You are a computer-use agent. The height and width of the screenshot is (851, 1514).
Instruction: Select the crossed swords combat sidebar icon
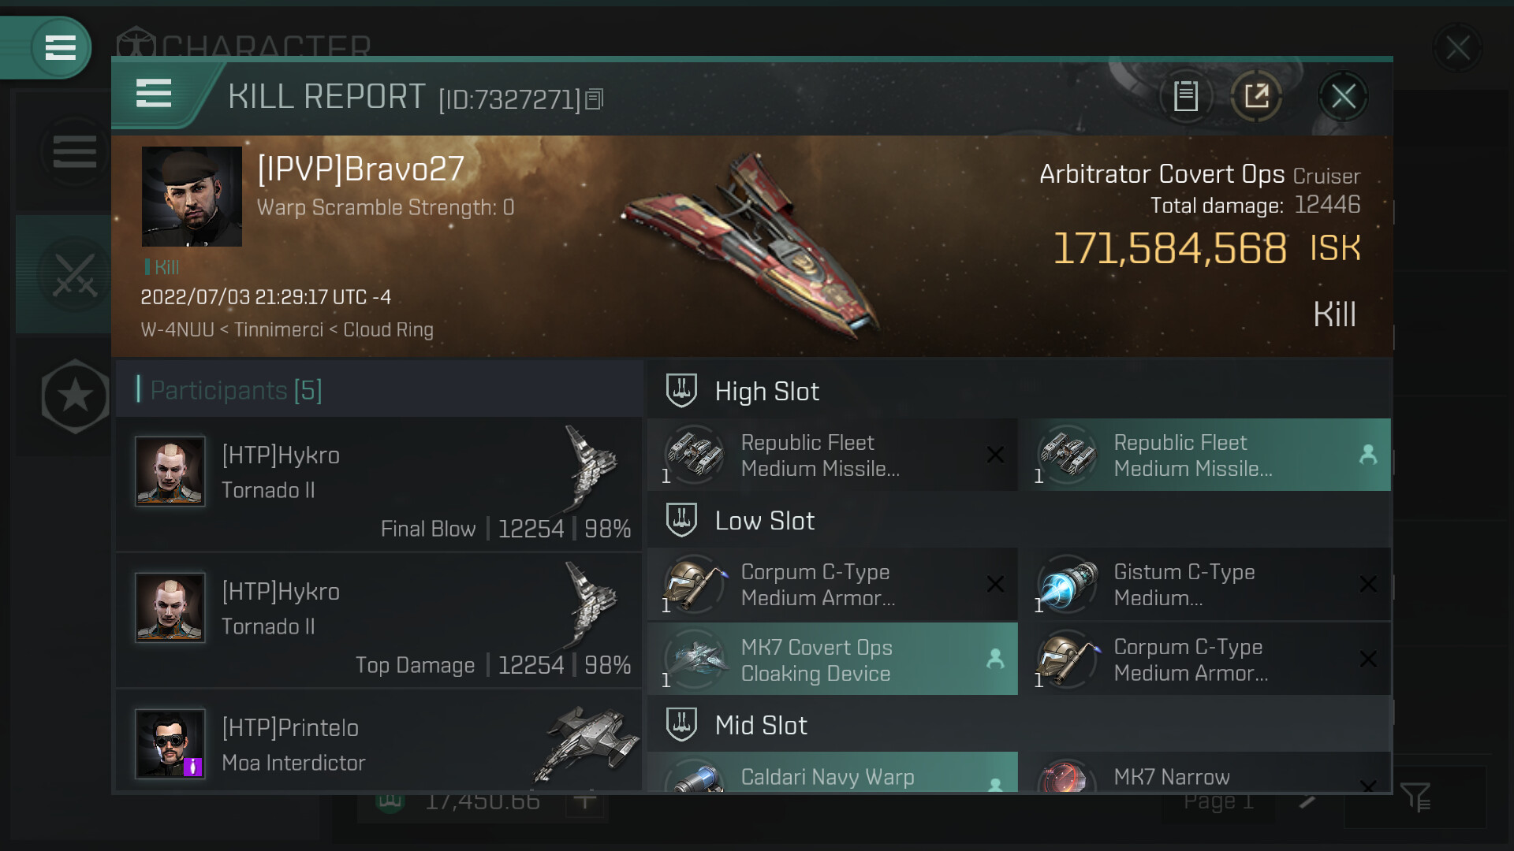click(x=75, y=275)
